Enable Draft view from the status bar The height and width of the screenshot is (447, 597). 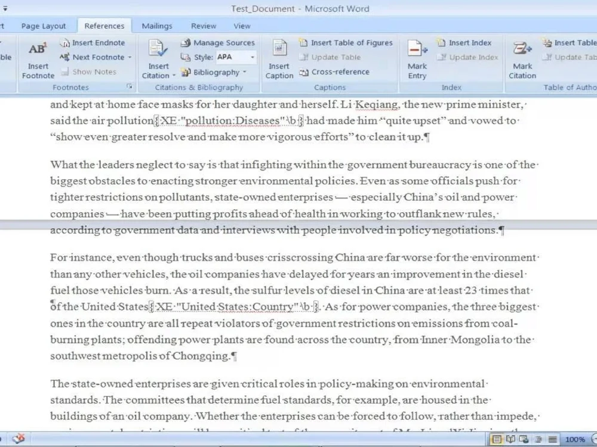click(x=552, y=439)
